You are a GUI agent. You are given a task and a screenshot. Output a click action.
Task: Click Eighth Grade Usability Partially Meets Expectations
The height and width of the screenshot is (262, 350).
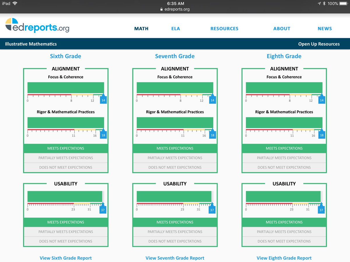[x=284, y=232]
